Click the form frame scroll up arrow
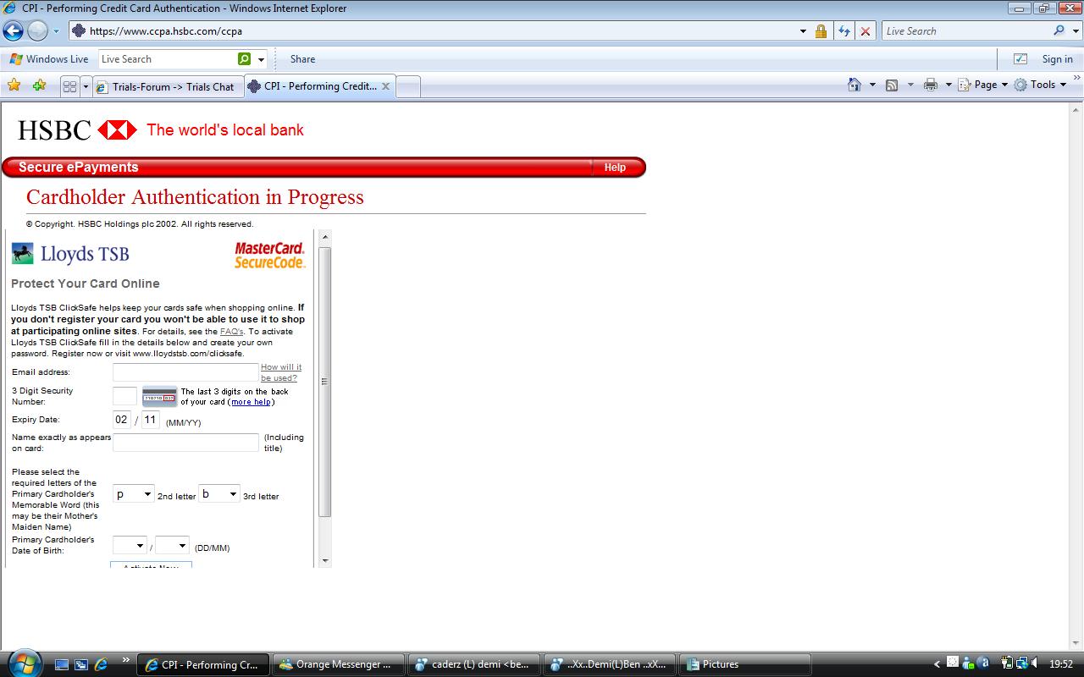Screen dimensions: 1084x677 point(325,238)
